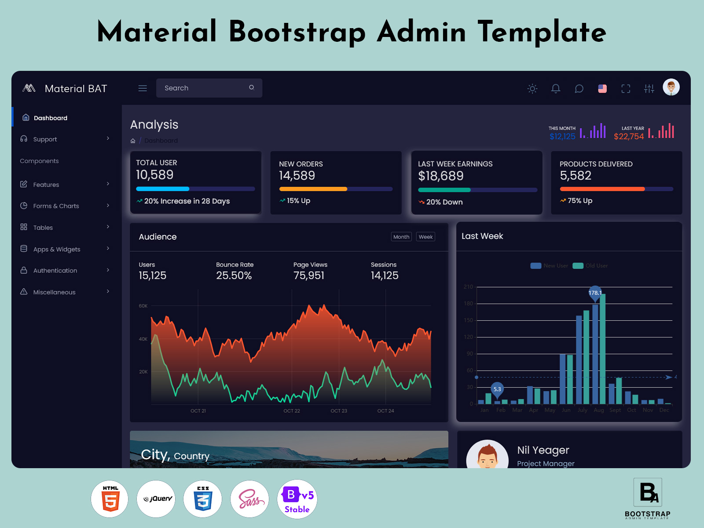Click the Month button in Audience
The height and width of the screenshot is (528, 704).
tap(401, 237)
